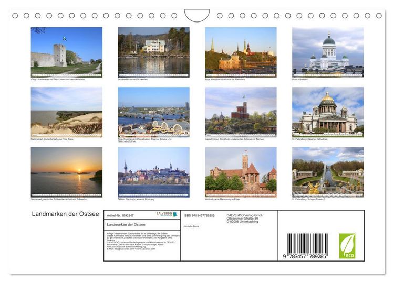Viewport: 394px width, 283px height.
Task: Click the caption 'St. Petersburg: Schloss Peterhof'
Action: click(308, 199)
